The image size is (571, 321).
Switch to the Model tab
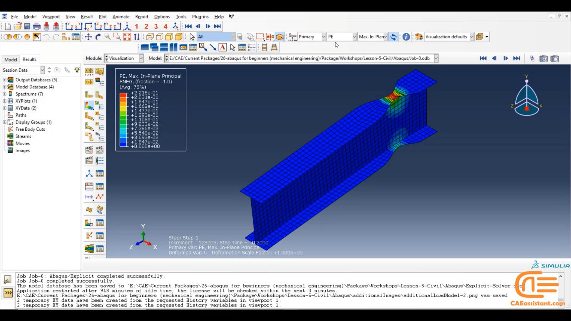(x=10, y=59)
